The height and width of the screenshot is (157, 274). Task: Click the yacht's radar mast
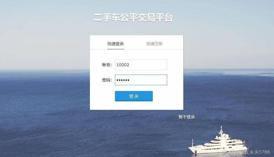(x=221, y=131)
